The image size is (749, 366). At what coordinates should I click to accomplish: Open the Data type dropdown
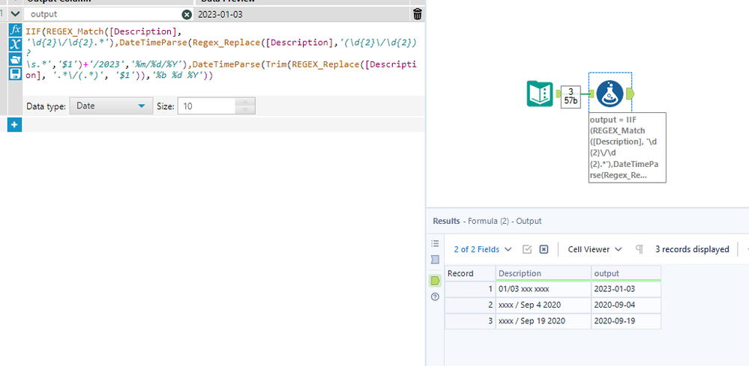(111, 106)
